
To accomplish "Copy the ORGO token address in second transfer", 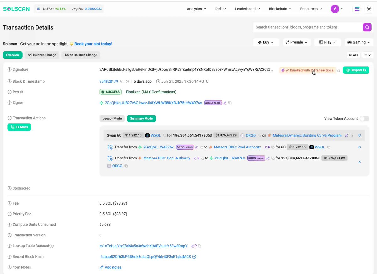I will 126,166.
